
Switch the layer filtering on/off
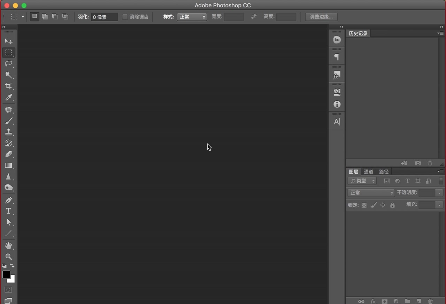pos(441,181)
